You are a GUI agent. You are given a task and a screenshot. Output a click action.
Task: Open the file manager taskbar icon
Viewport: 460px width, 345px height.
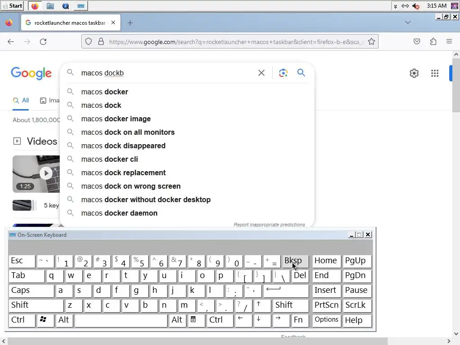click(x=50, y=6)
